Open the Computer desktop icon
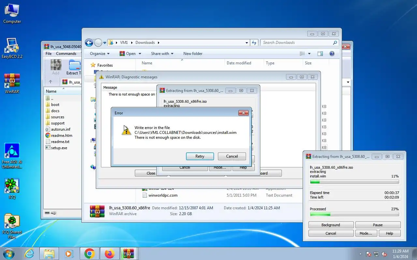The image size is (417, 260). click(12, 14)
